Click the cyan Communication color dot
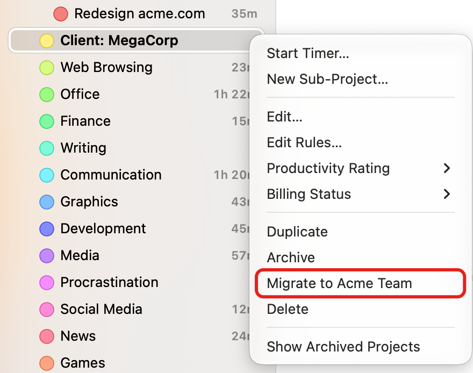The width and height of the screenshot is (473, 373). tap(47, 175)
